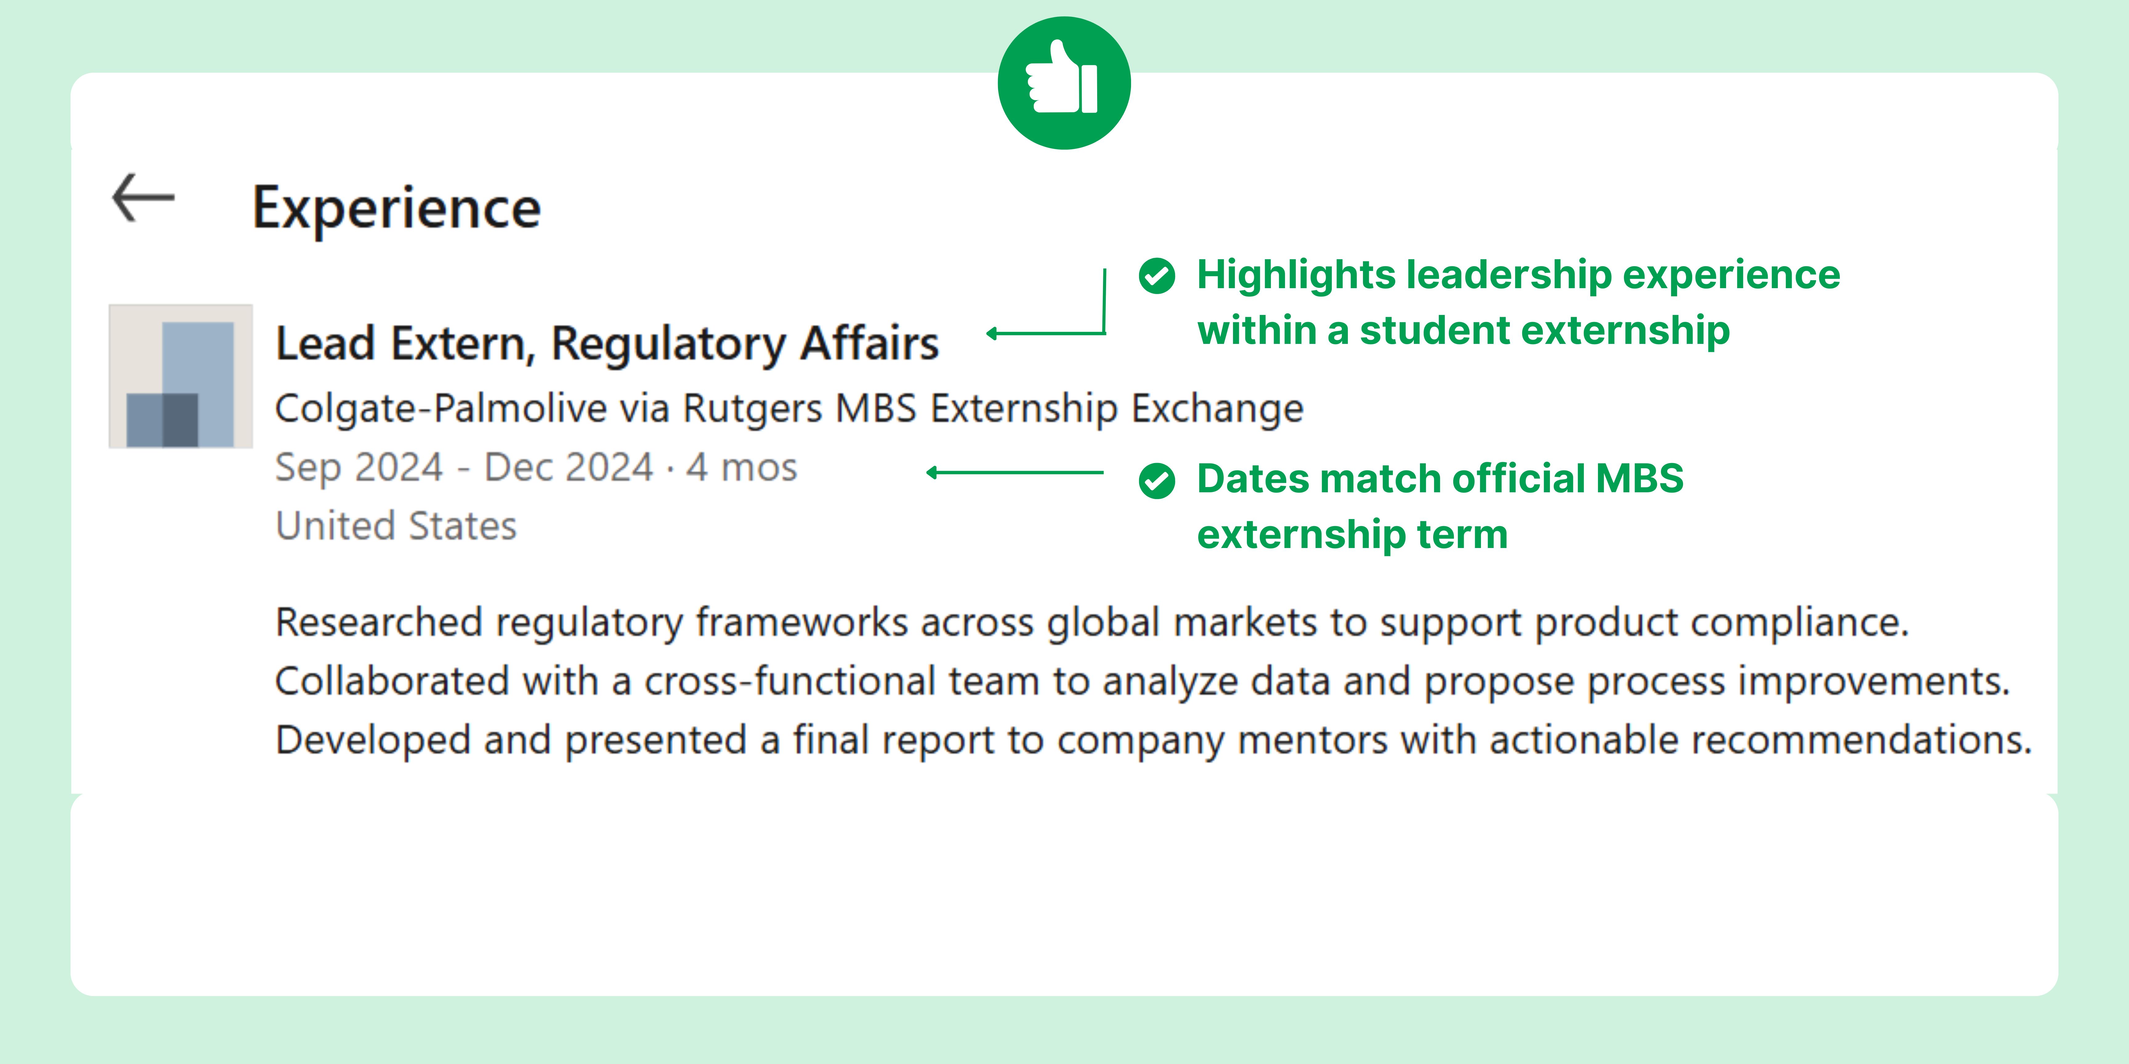Click the Developed and presented a final report sentence
The height and width of the screenshot is (1064, 2129).
point(1153,740)
